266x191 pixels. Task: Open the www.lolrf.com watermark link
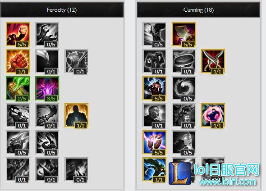point(228,182)
